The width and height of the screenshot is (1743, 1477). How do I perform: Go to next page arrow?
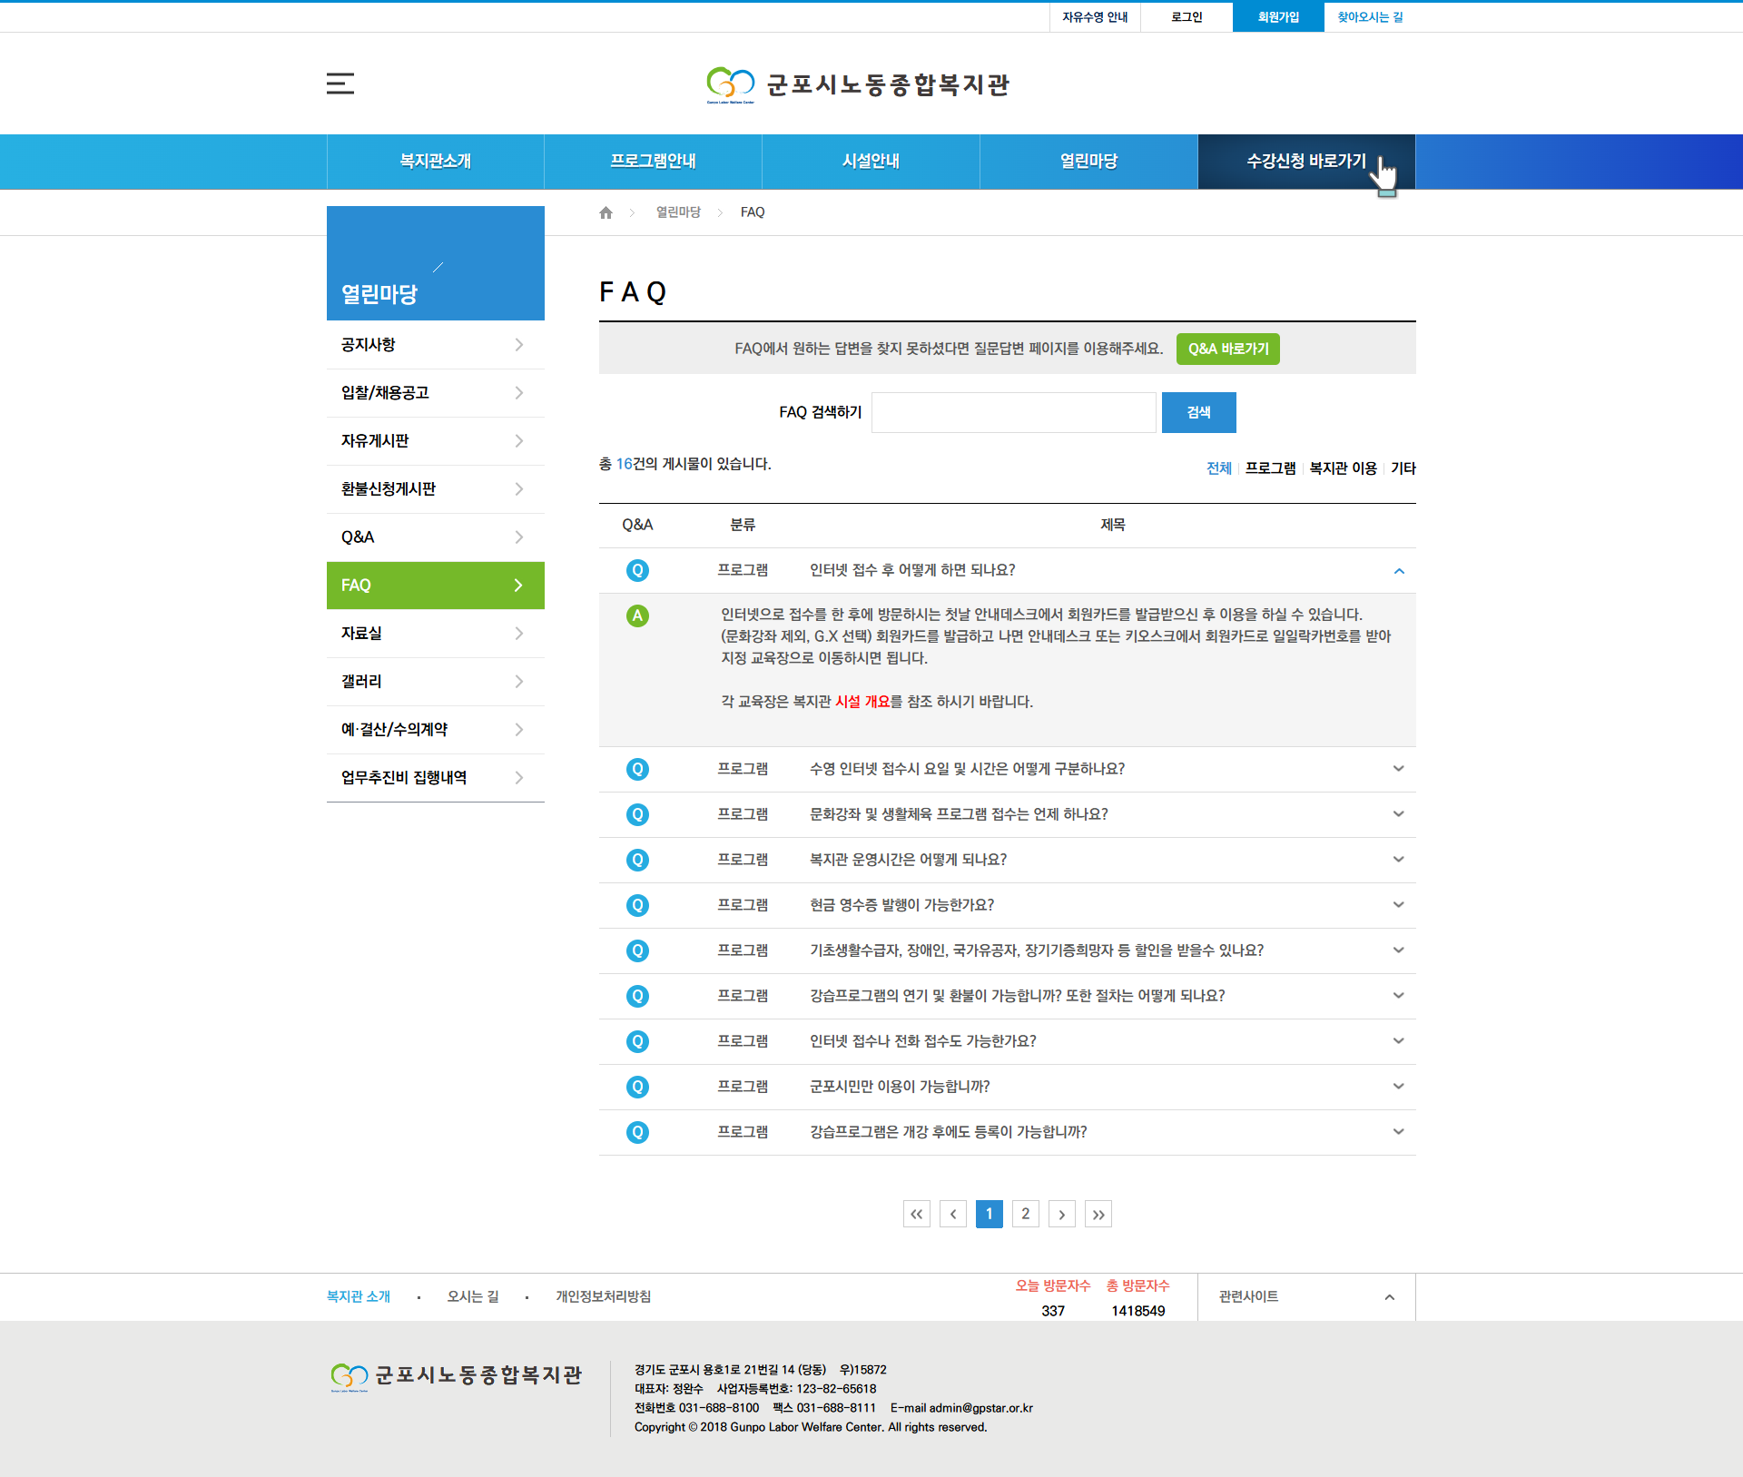pos(1061,1214)
